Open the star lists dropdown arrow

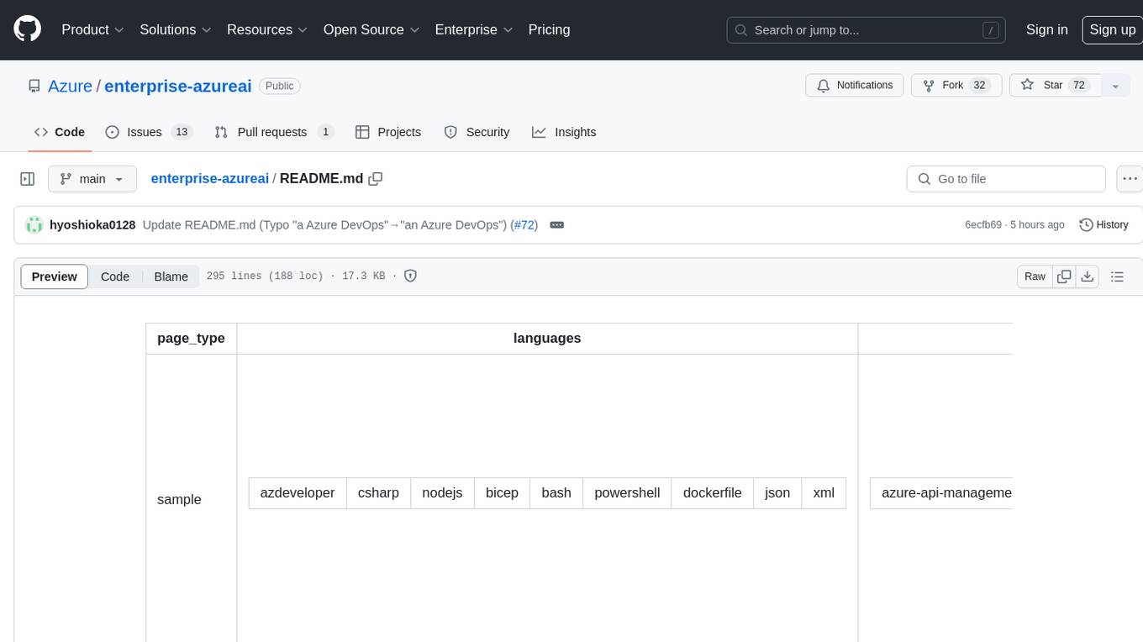tap(1115, 86)
